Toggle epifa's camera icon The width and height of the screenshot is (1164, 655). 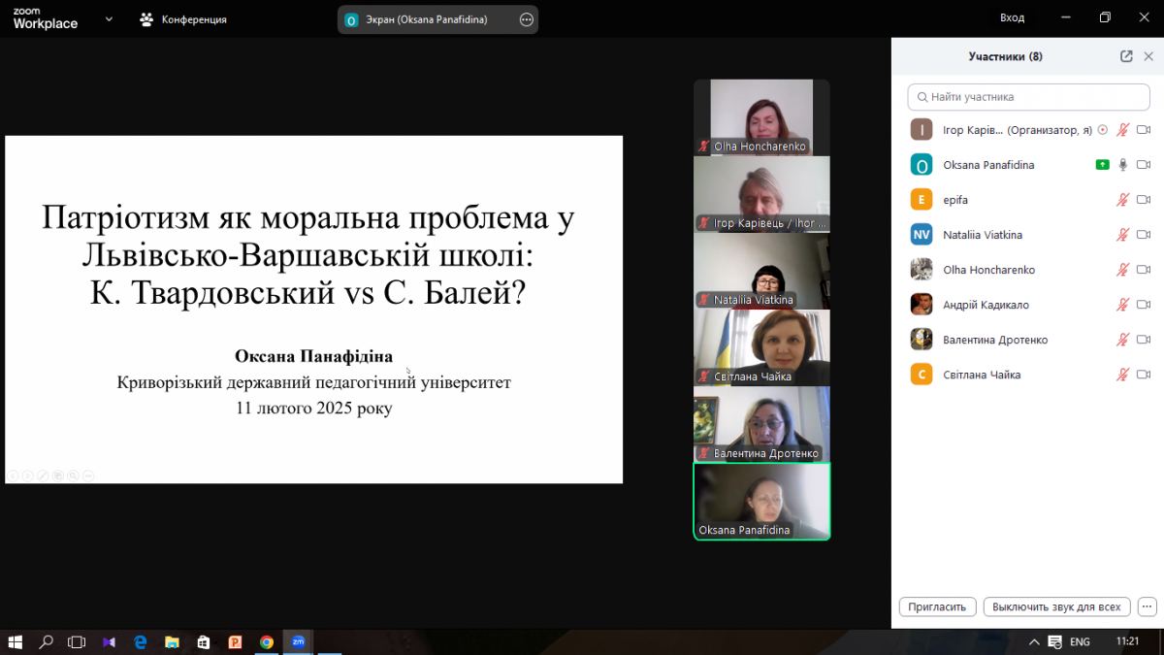coord(1144,200)
